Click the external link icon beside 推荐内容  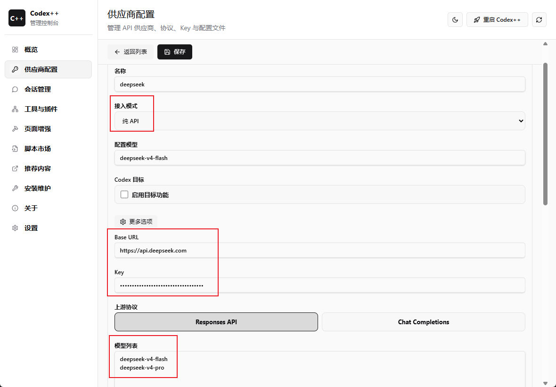point(15,168)
